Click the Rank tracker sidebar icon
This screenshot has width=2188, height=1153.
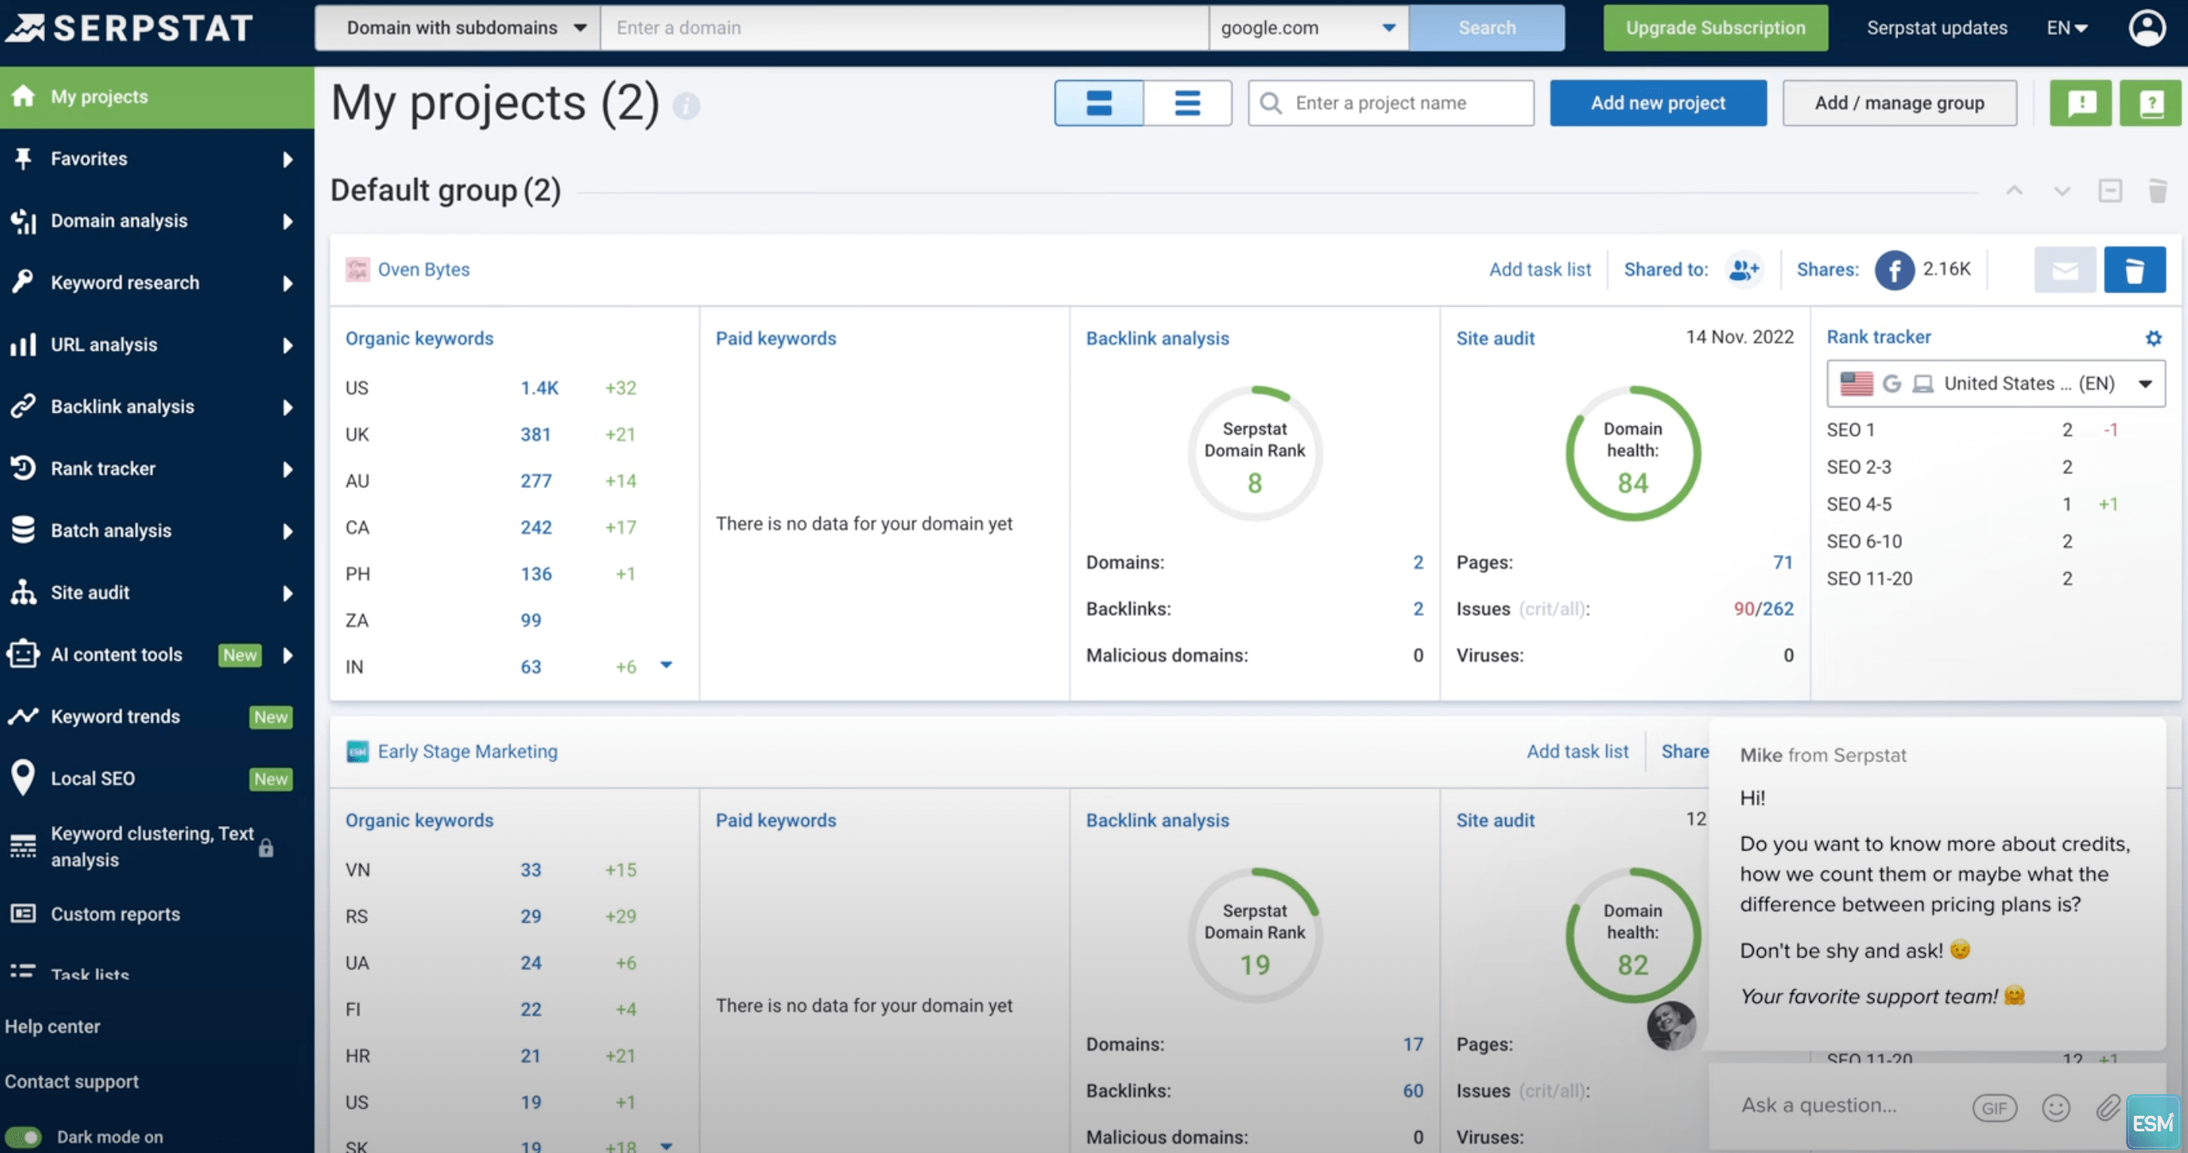(23, 468)
